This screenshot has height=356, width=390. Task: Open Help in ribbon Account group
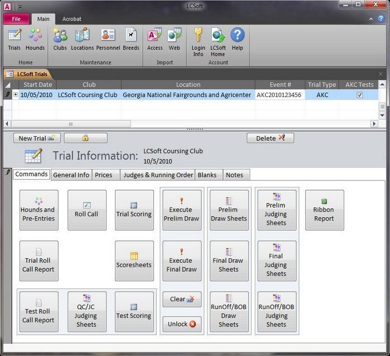coord(237,39)
